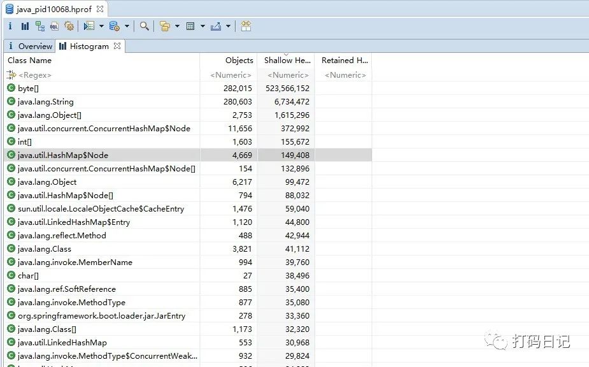This screenshot has height=367, width=589.
Task: Show the thread overview gears icon
Action: coord(69,26)
